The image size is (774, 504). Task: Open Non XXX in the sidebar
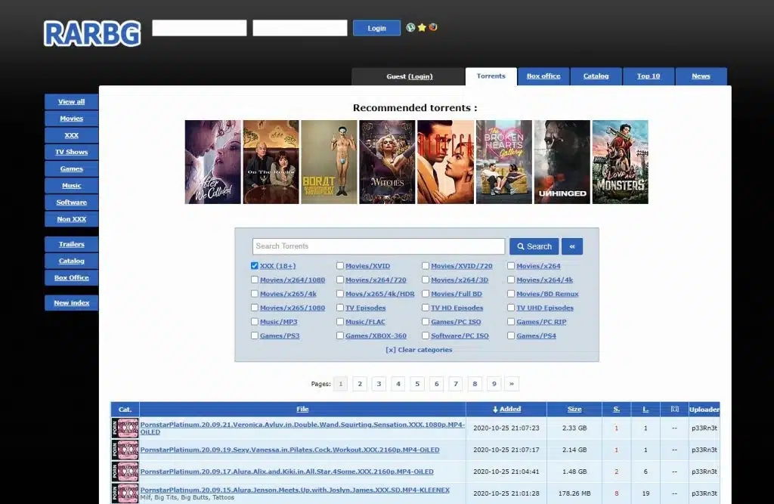click(72, 219)
